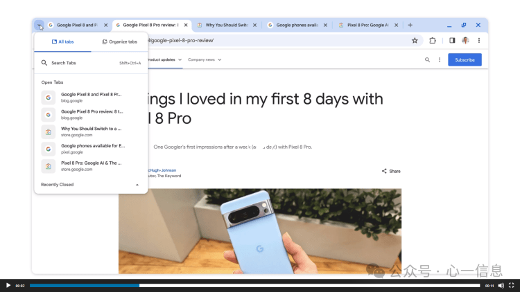Open Google Pixel 8 and Pixel 8 Pr... list entry
The image size is (520, 292).
(x=91, y=98)
